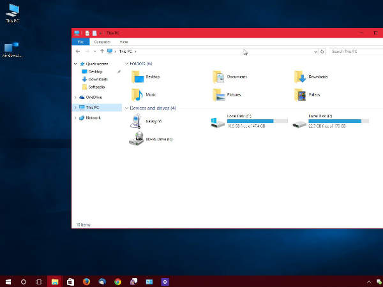Select the Galaxy S6 device
This screenshot has height=287, width=383.
tap(137, 121)
